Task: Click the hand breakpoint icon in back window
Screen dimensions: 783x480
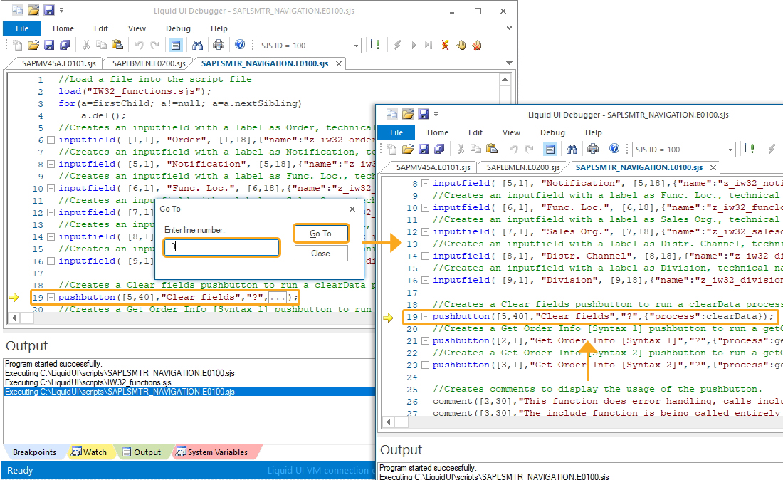Action: pyautogui.click(x=461, y=46)
